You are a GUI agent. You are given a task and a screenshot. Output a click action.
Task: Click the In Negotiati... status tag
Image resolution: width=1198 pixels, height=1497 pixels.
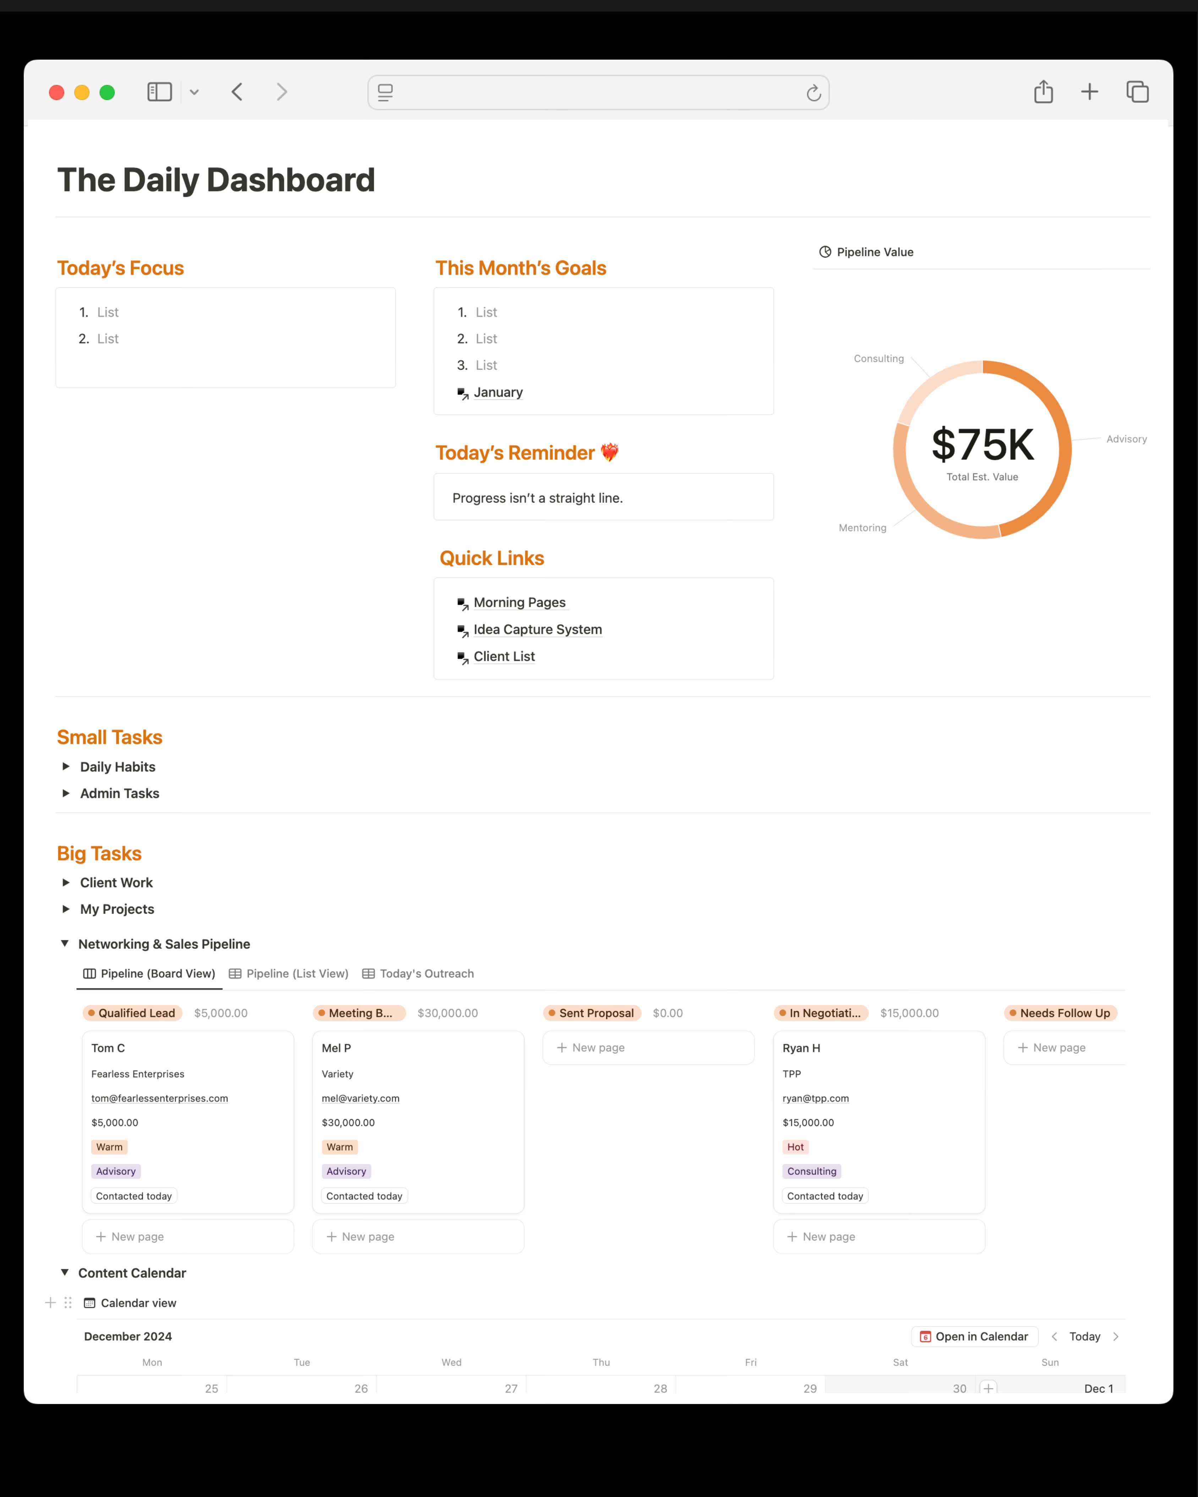click(x=821, y=1013)
